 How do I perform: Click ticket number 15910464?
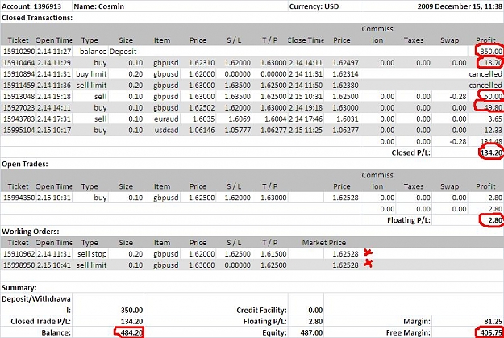(x=19, y=63)
